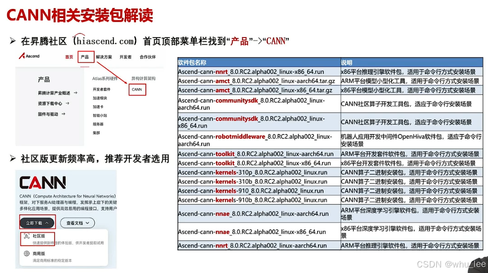Select 开发者套件 under Atlas系列硬件

tap(101, 89)
